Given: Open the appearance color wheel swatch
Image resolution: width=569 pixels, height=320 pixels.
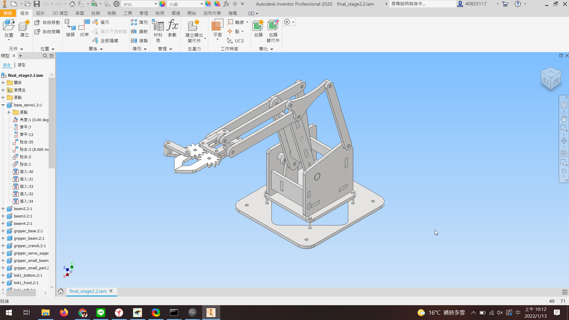Looking at the screenshot, I should click(x=162, y=4).
